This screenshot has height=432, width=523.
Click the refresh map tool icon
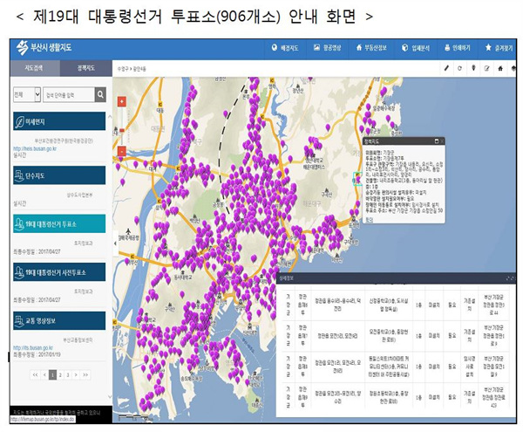coord(460,68)
